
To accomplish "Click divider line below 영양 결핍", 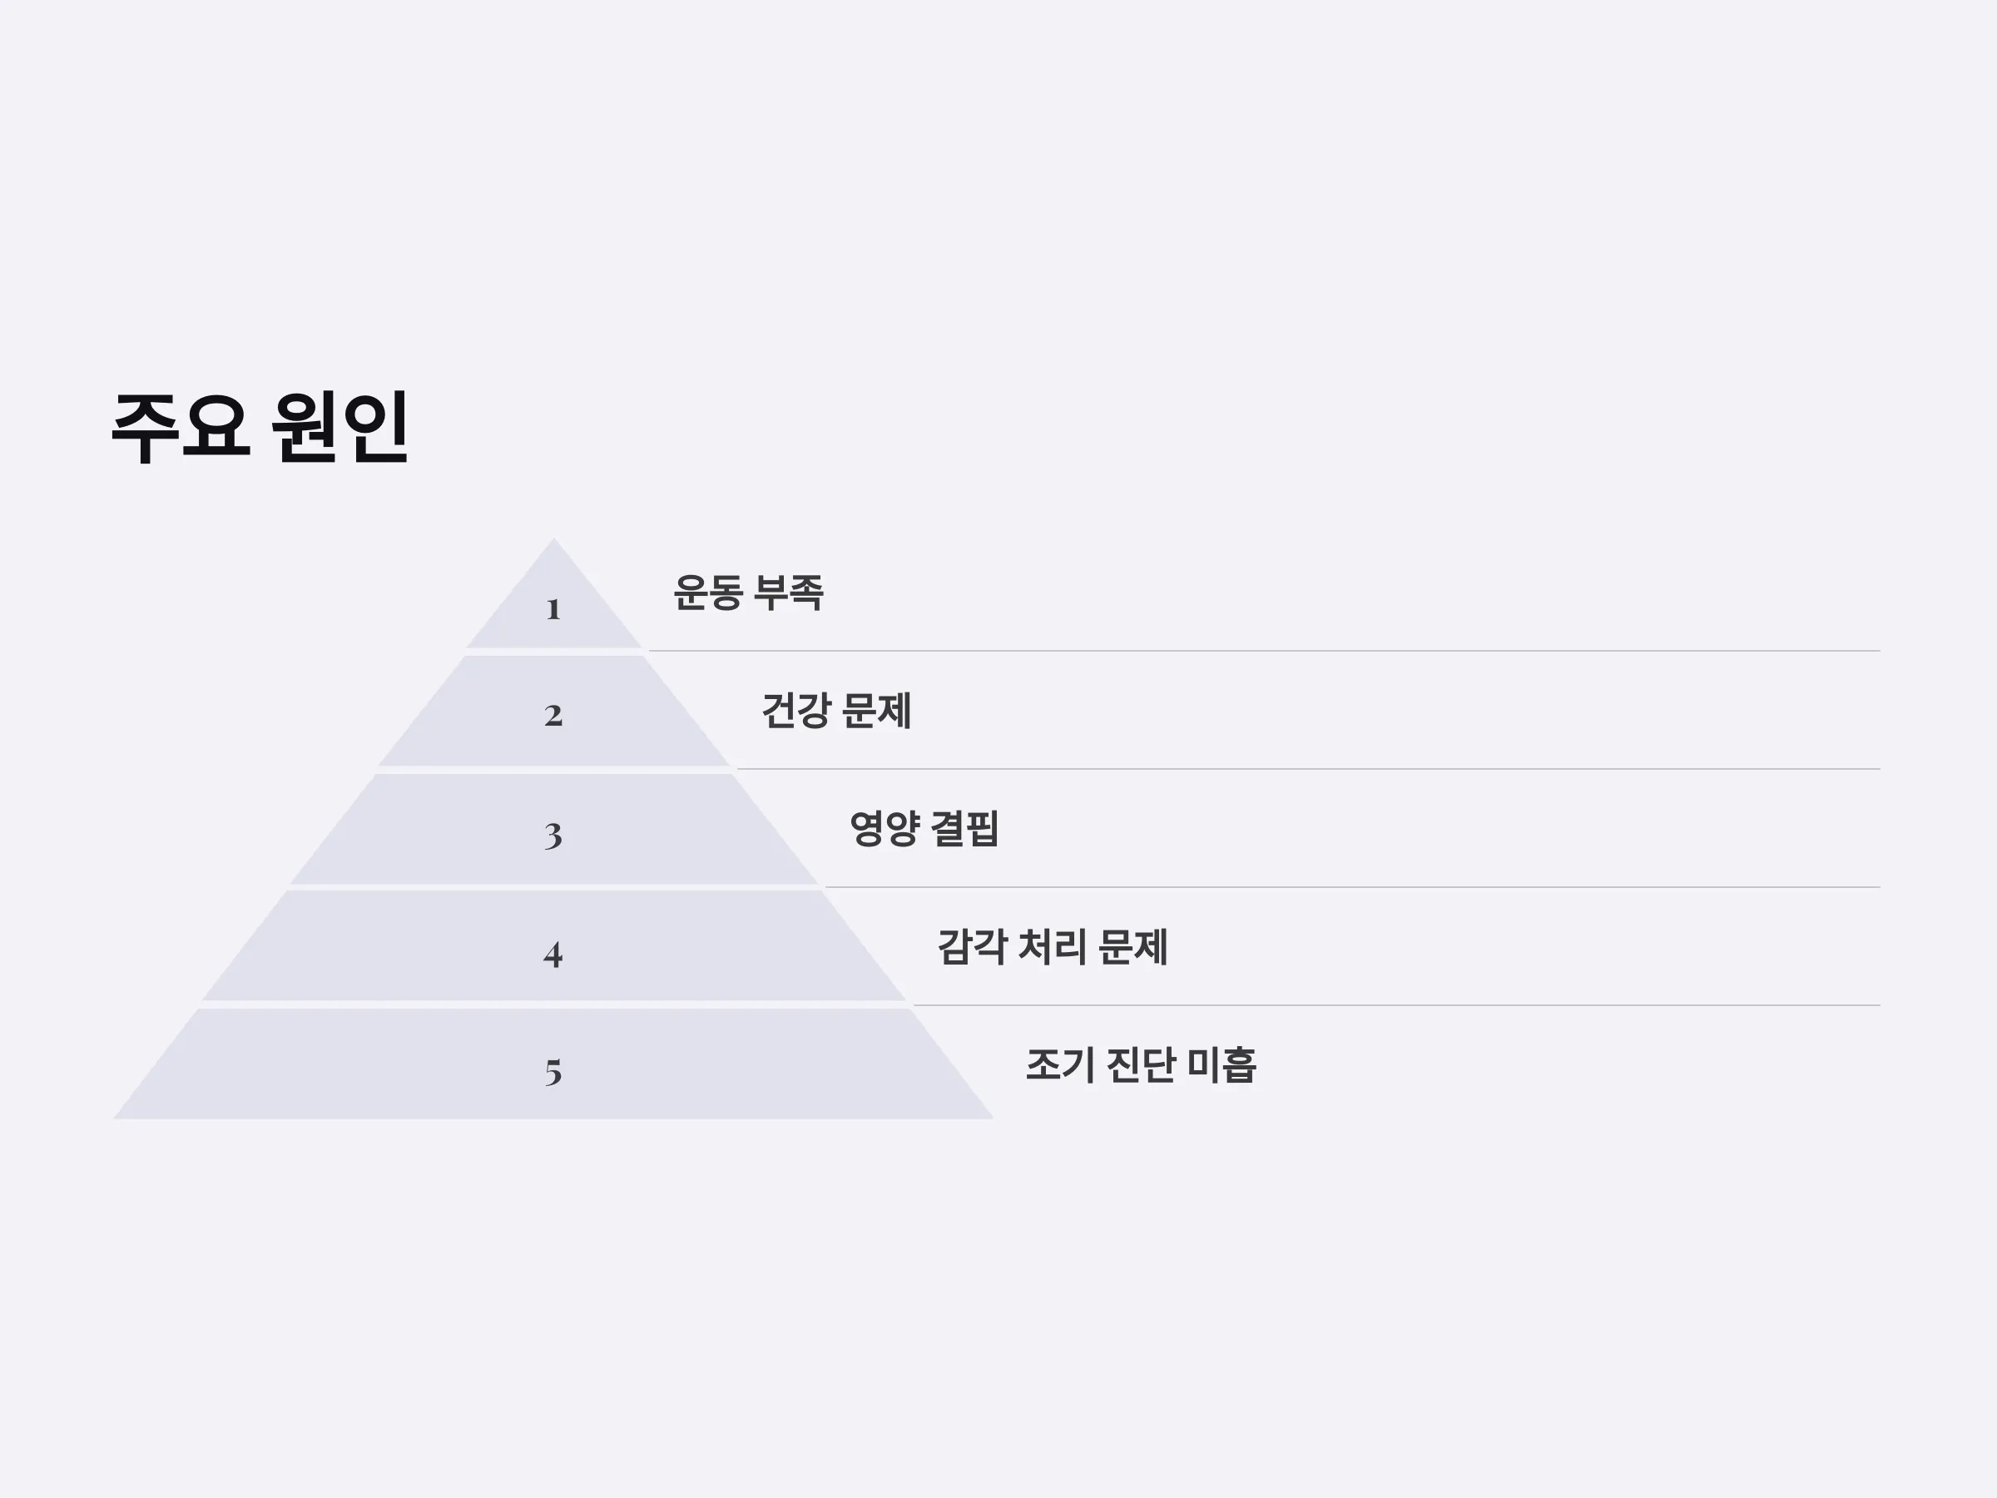I will click(x=1352, y=886).
